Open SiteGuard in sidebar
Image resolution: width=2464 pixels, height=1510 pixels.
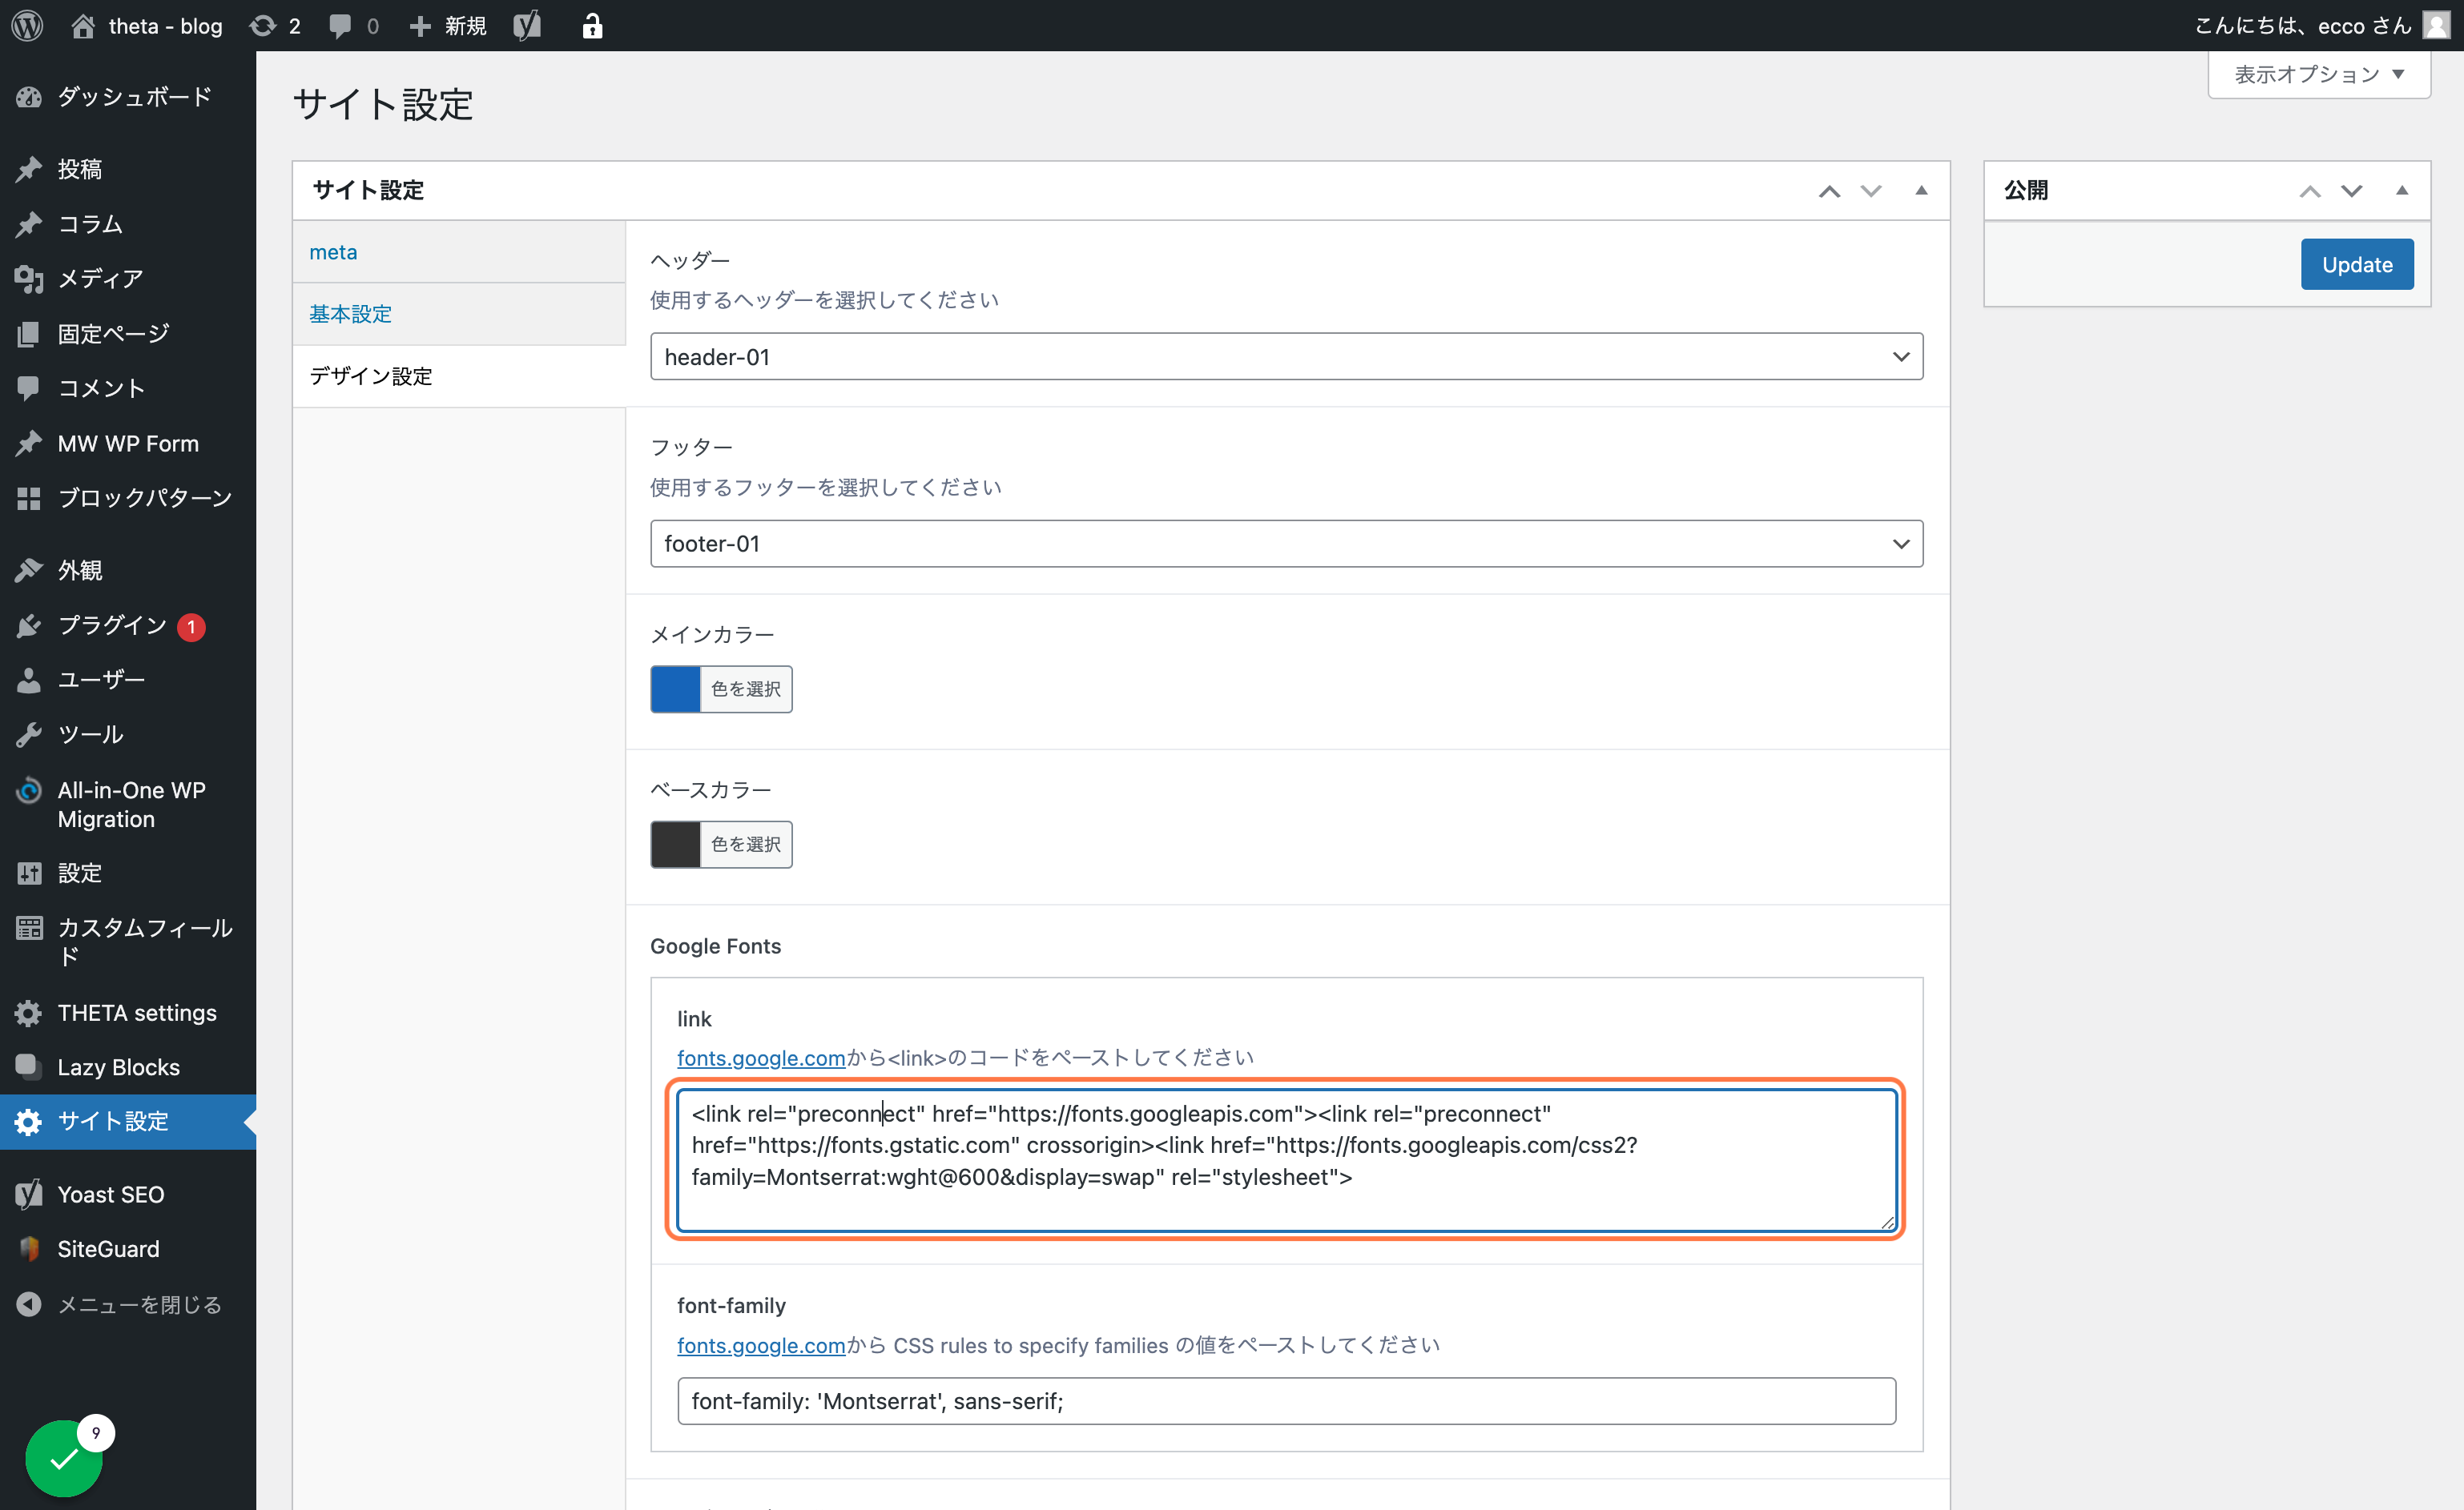click(128, 1249)
